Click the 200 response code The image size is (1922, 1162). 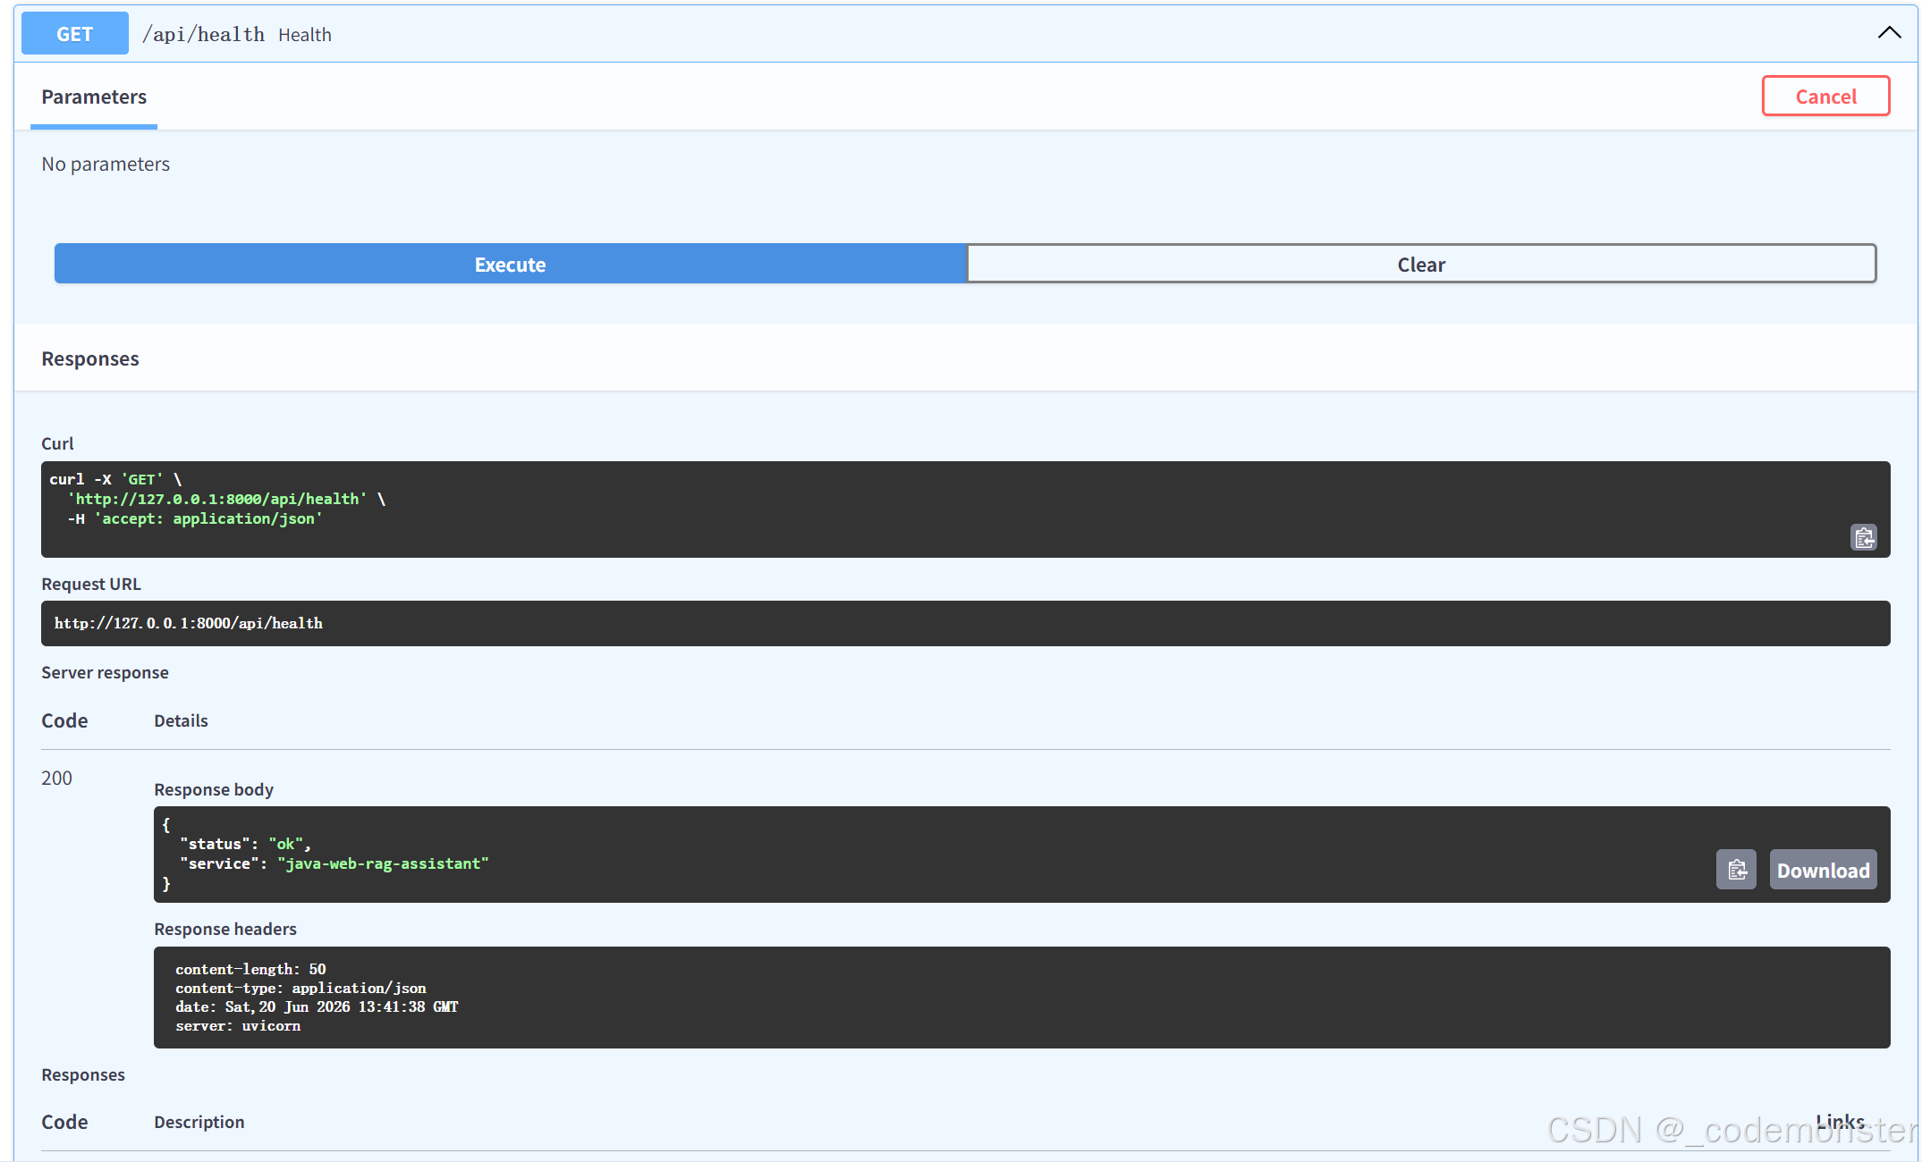click(56, 778)
